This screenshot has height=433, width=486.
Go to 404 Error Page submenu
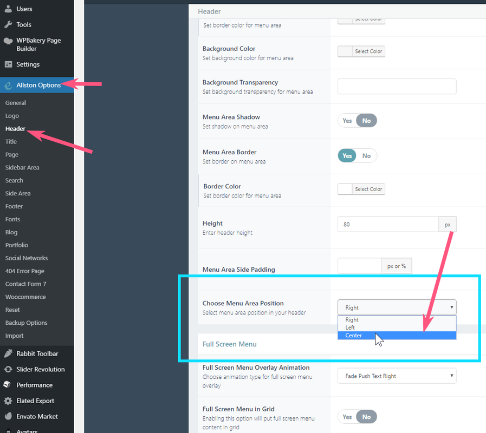coord(24,271)
